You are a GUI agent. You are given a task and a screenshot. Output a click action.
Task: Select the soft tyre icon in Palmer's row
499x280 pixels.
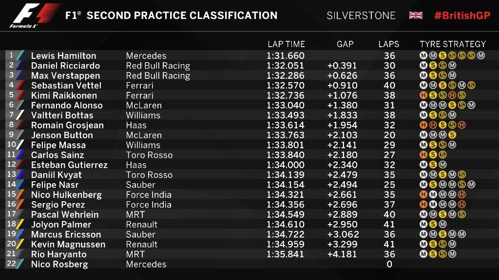433,225
